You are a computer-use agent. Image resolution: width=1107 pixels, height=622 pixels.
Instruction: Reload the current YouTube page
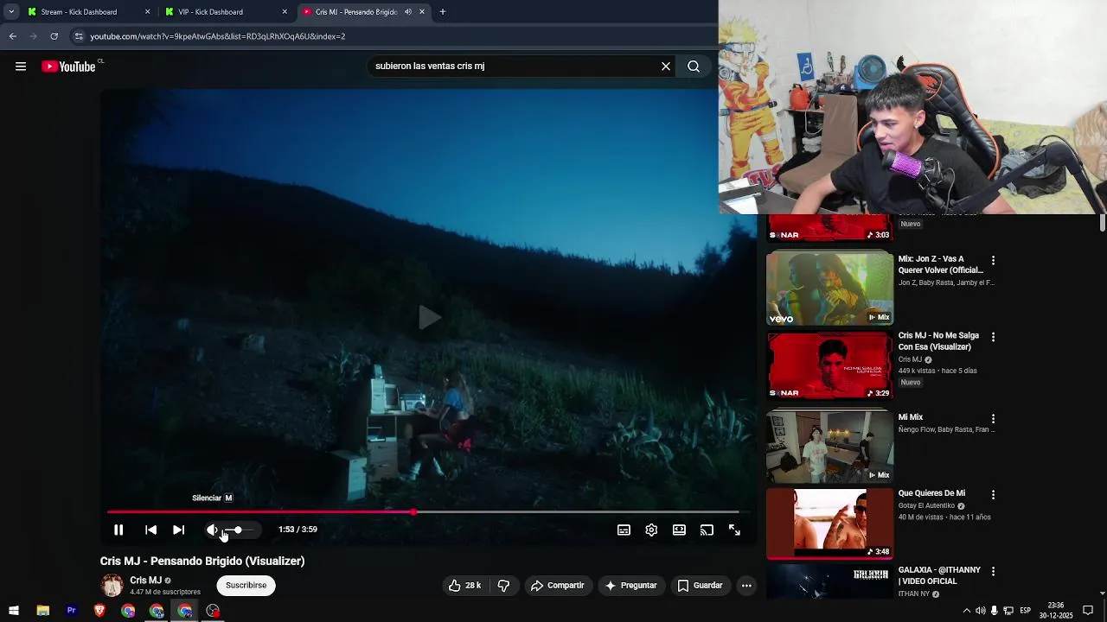click(54, 36)
